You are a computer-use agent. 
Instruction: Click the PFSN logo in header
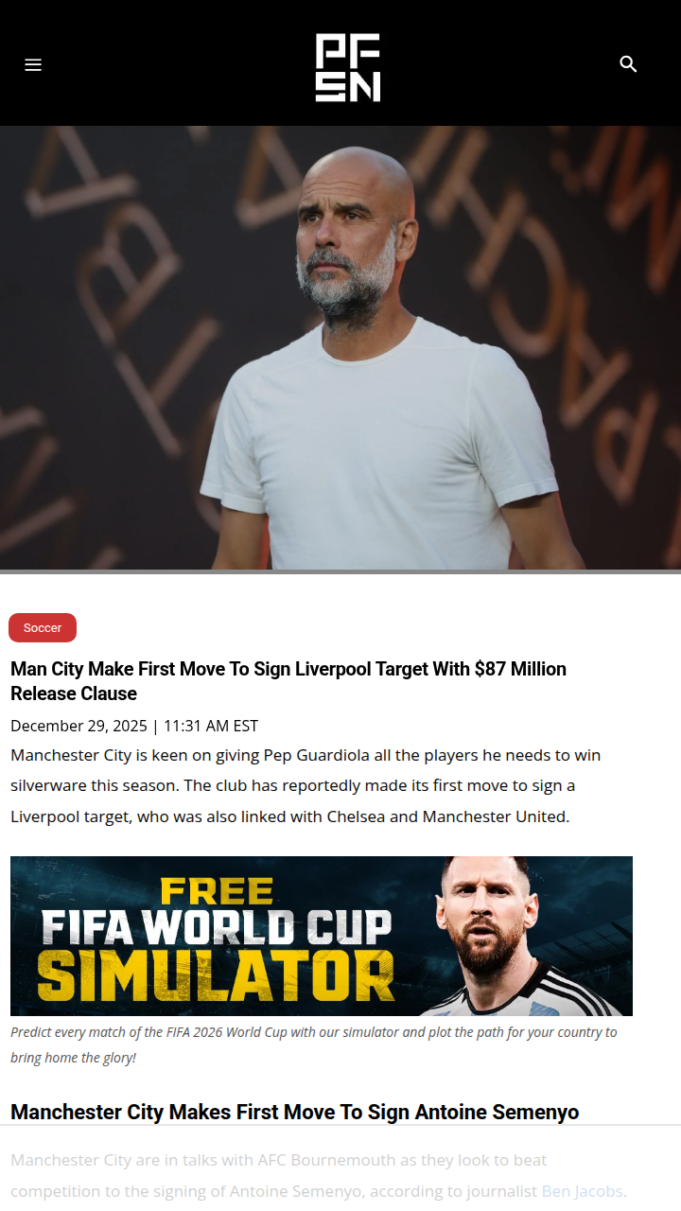348,67
